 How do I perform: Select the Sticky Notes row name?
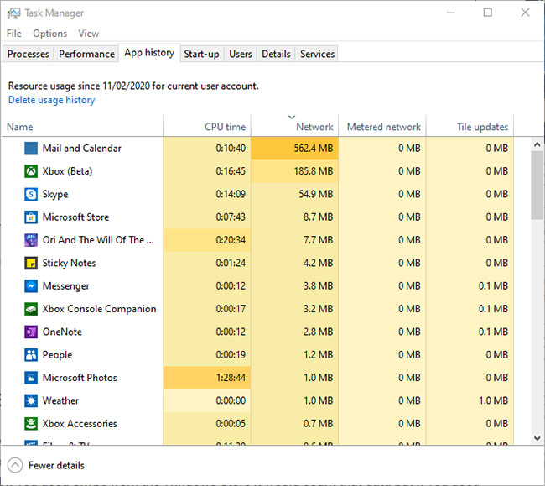[x=69, y=263]
